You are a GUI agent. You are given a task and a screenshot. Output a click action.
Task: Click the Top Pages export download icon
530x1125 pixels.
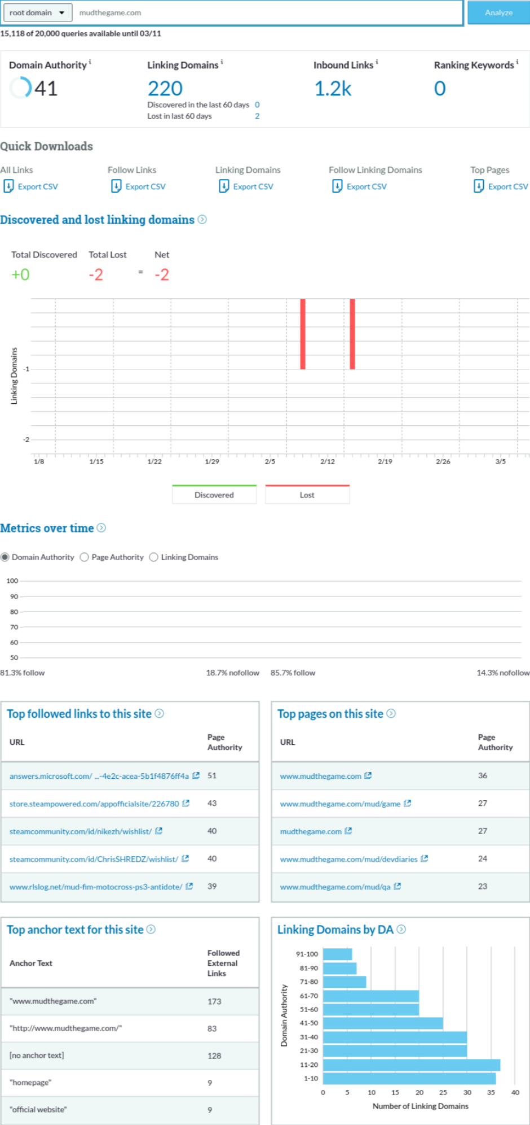479,186
